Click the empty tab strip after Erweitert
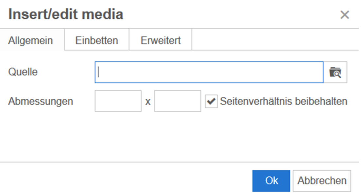The image size is (364, 196). coord(275,40)
